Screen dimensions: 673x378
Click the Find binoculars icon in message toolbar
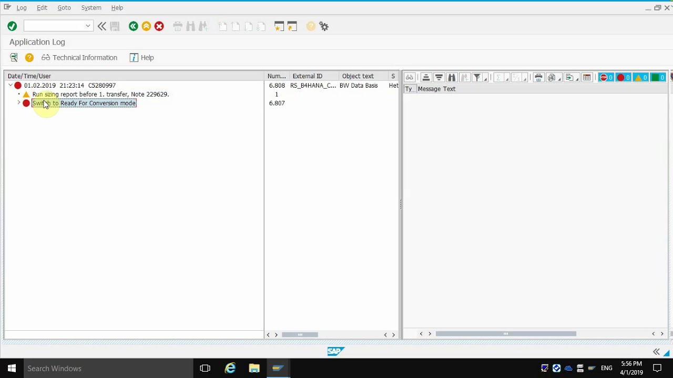pos(452,78)
